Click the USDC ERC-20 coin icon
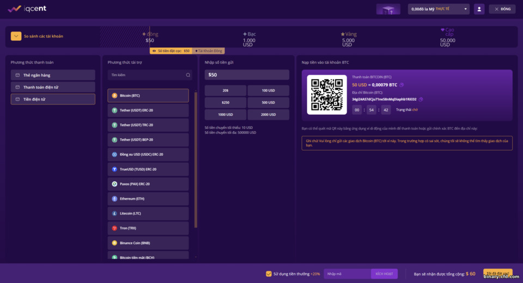Viewport: 523px width, 283px height. pyautogui.click(x=114, y=155)
